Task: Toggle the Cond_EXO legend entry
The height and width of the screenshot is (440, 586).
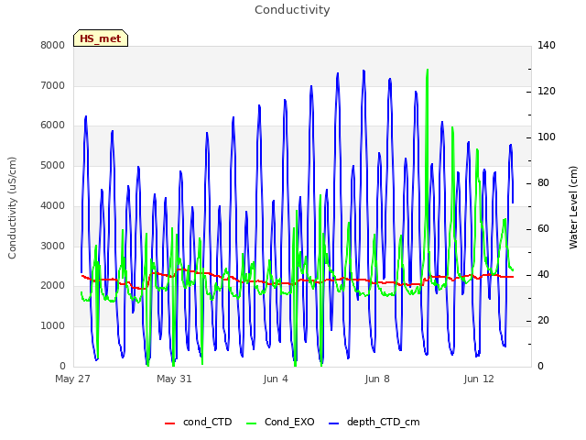Action: point(280,422)
